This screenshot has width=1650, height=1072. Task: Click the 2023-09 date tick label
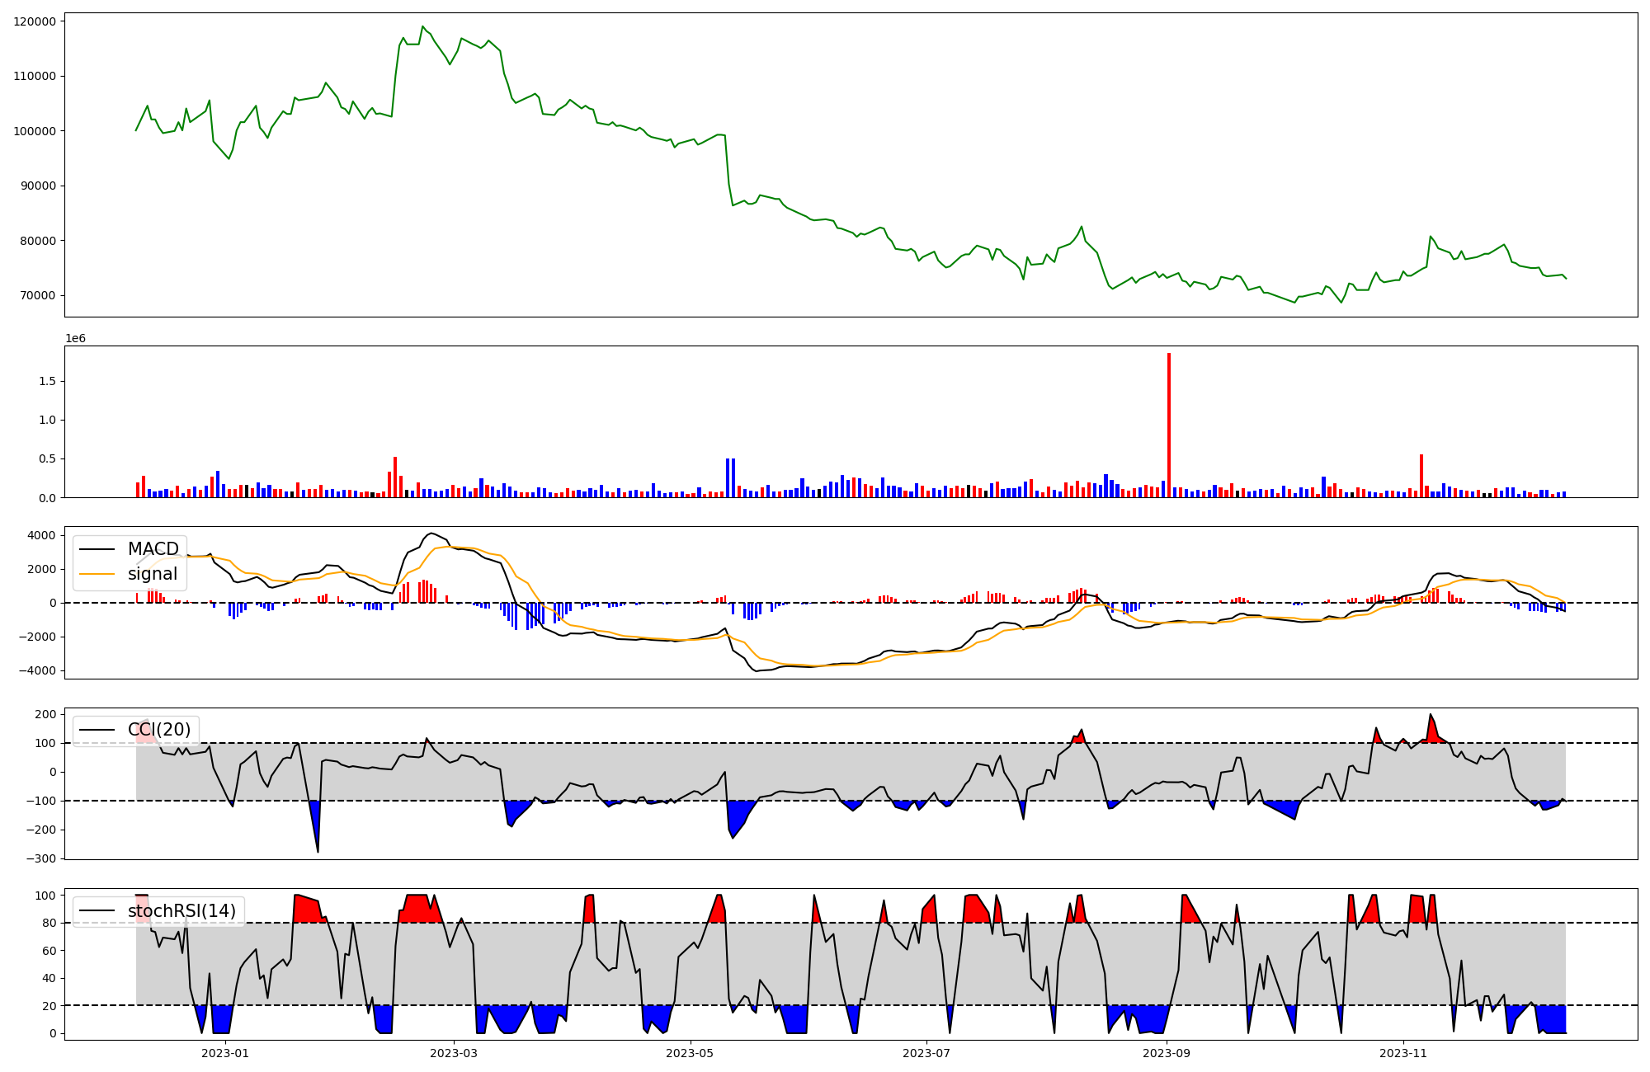click(1167, 1053)
